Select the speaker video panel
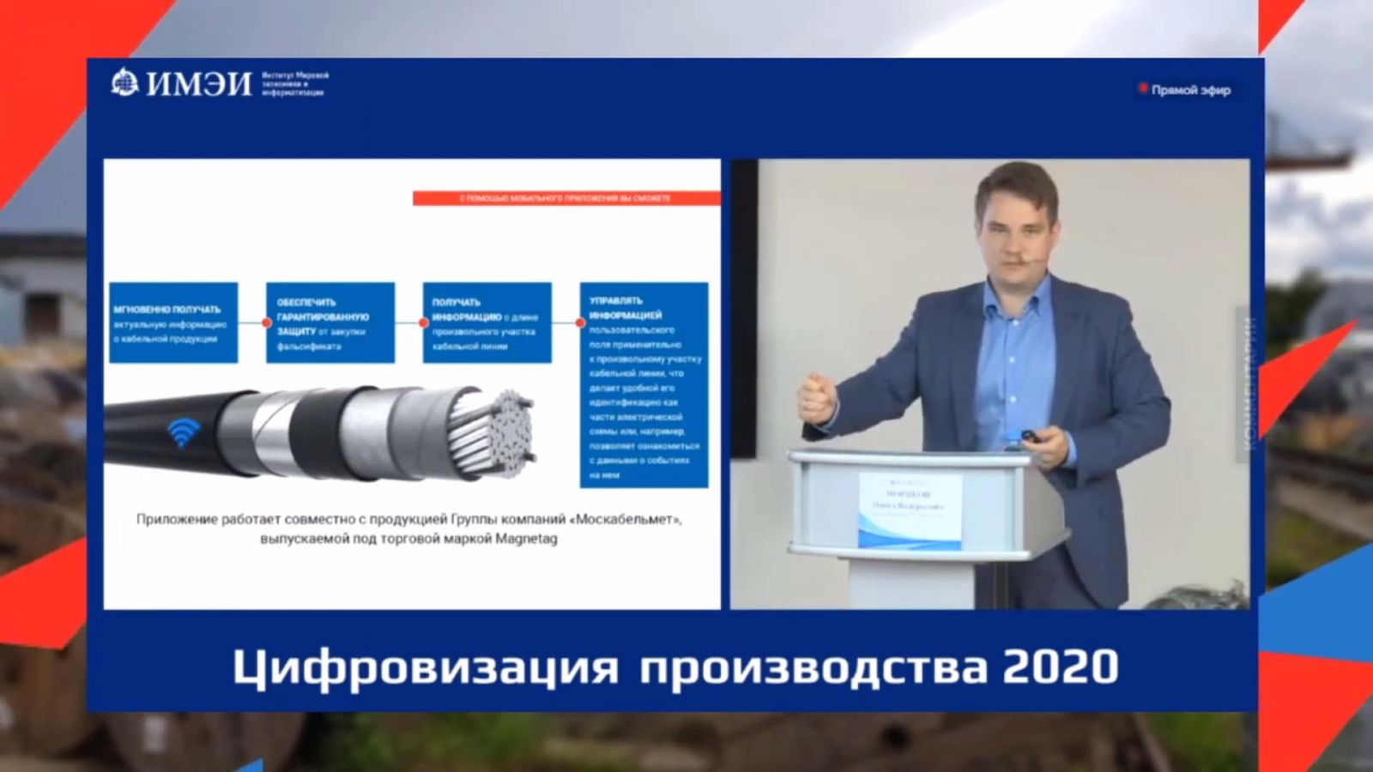Image resolution: width=1373 pixels, height=772 pixels. 989,384
